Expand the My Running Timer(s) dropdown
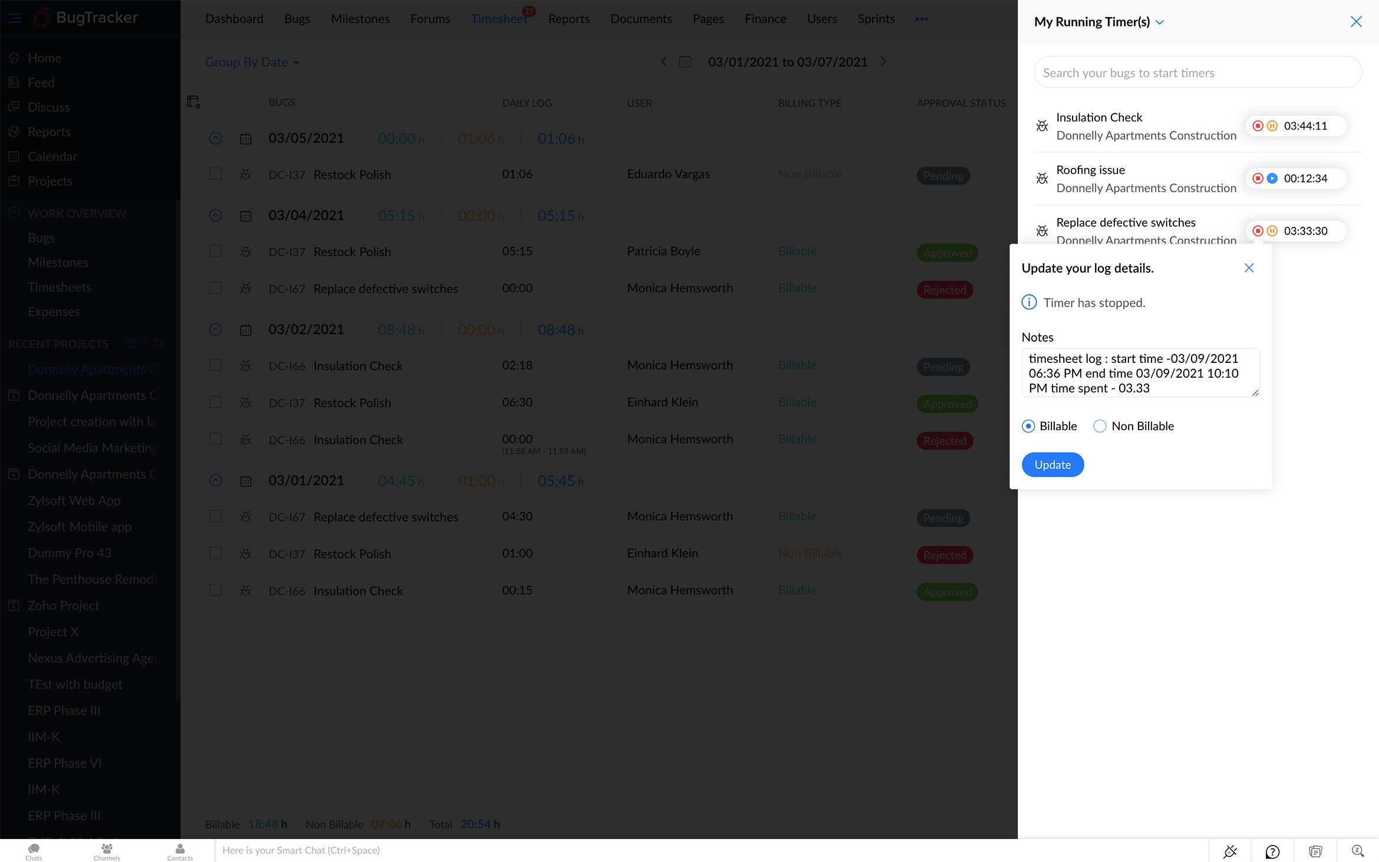Screen dimensions: 1379x862 1160,22
